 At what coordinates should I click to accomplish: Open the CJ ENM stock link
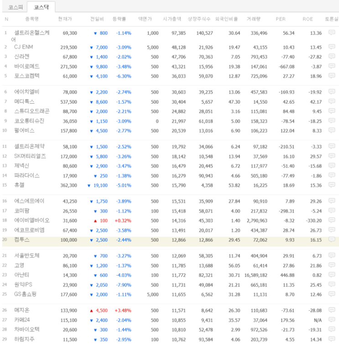tap(23, 47)
